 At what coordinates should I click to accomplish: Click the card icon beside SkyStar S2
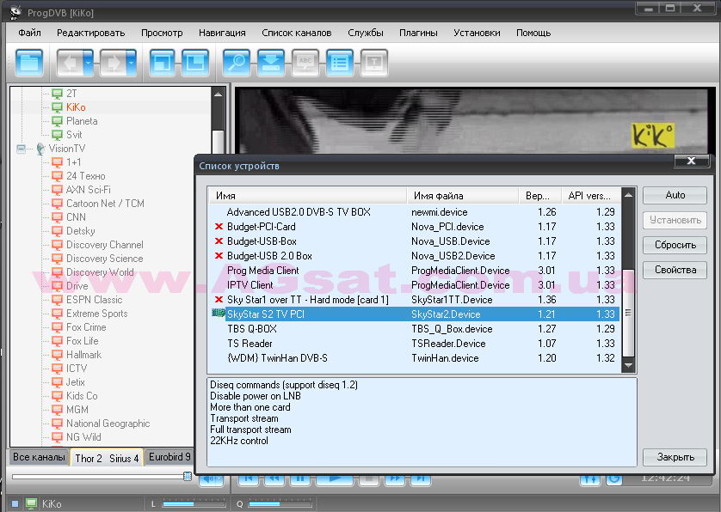(218, 314)
